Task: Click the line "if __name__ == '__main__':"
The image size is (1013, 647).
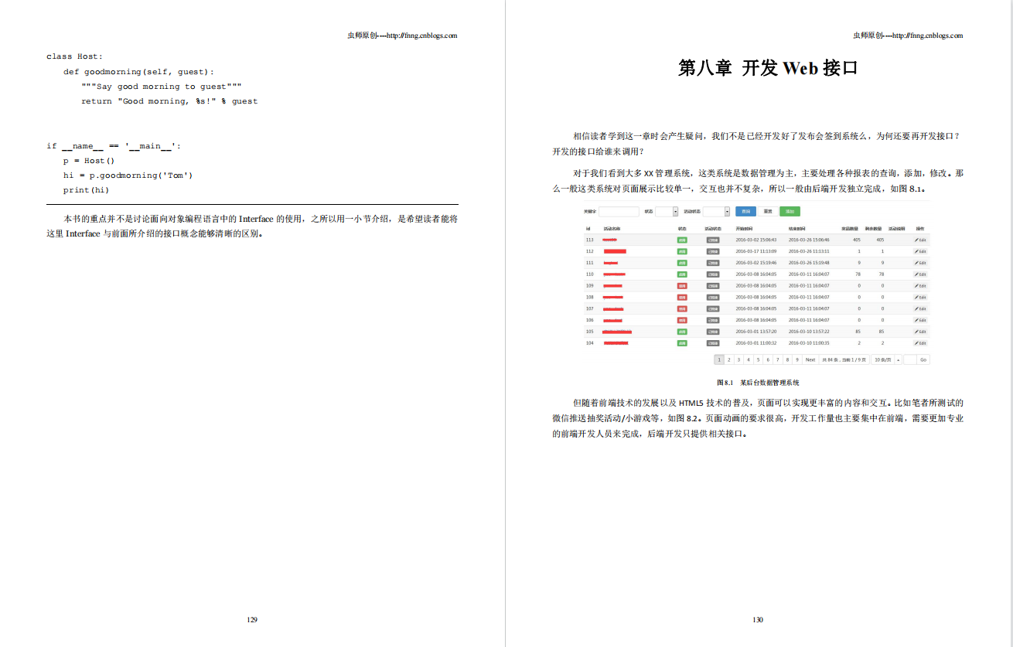Action: tap(114, 146)
